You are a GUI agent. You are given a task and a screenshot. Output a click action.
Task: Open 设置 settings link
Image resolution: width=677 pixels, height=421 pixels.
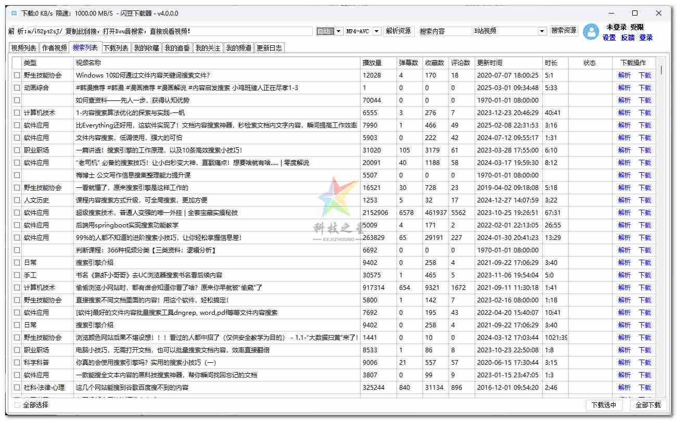pyautogui.click(x=608, y=39)
